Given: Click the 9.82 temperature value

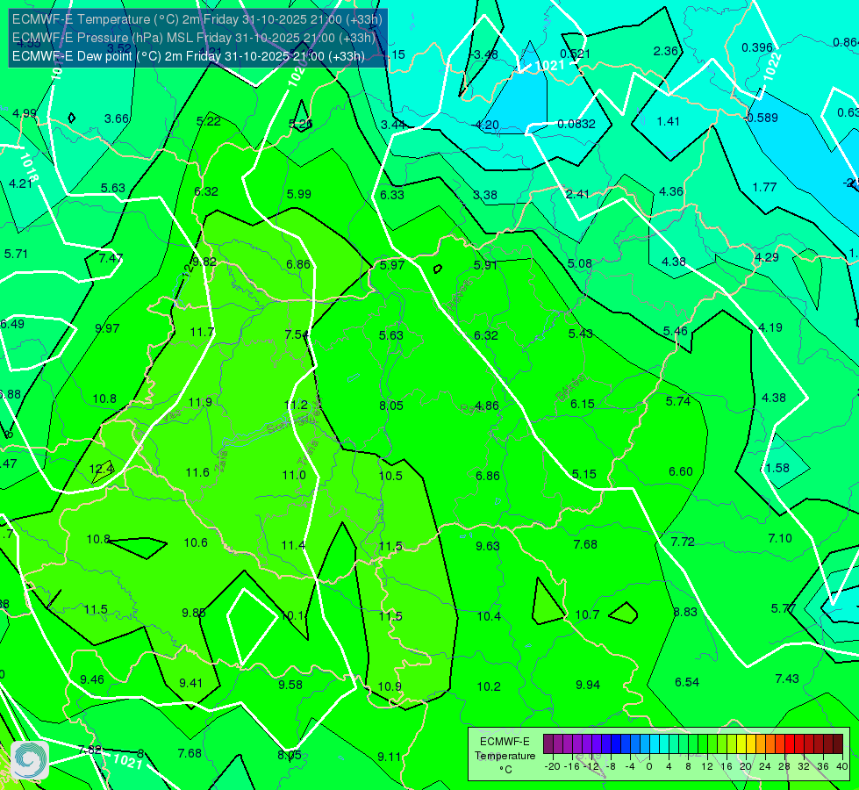Looking at the screenshot, I should tap(204, 262).
